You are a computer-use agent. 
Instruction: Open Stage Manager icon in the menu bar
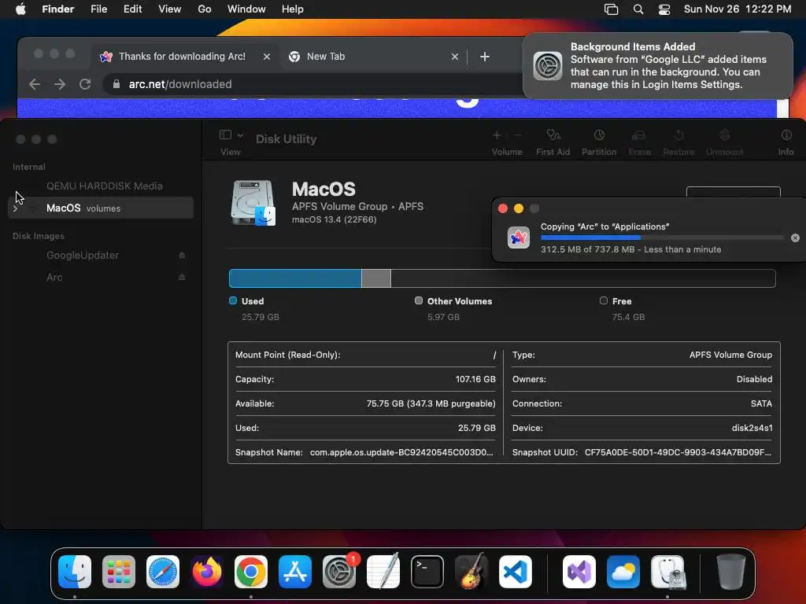611,9
